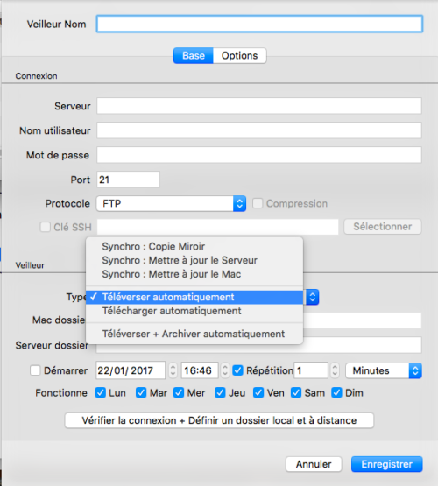Viewport: 438px width, 486px height.
Task: Click the date stepper arrows
Action: click(x=173, y=370)
